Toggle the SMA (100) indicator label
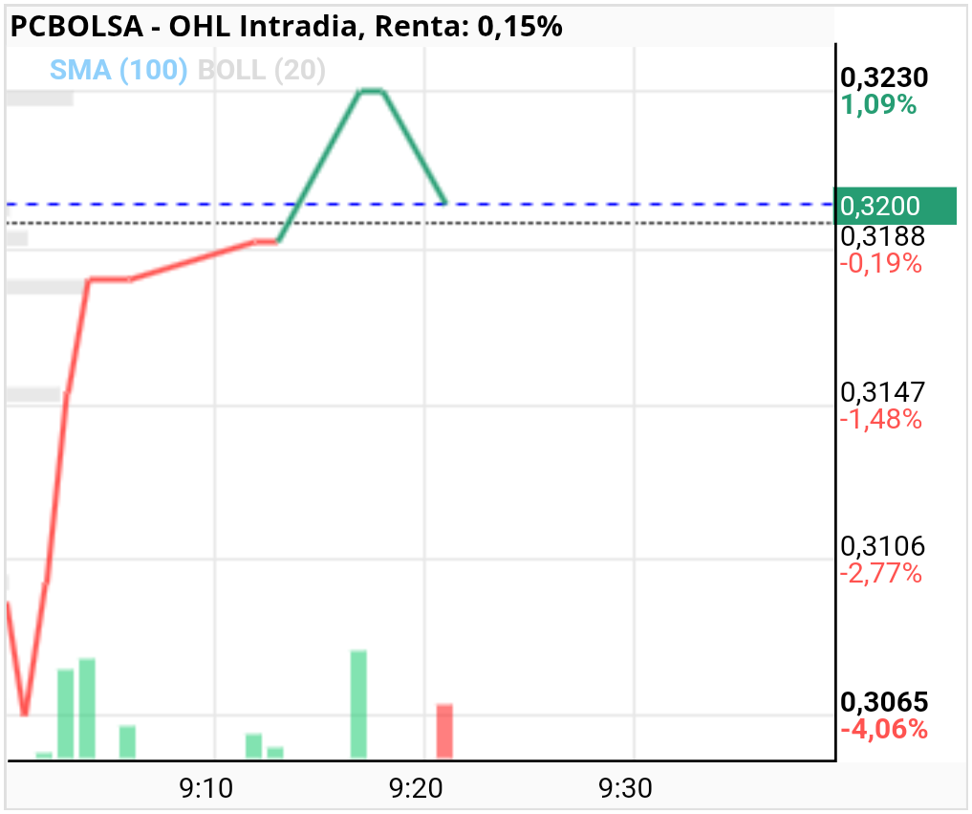 coord(119,70)
